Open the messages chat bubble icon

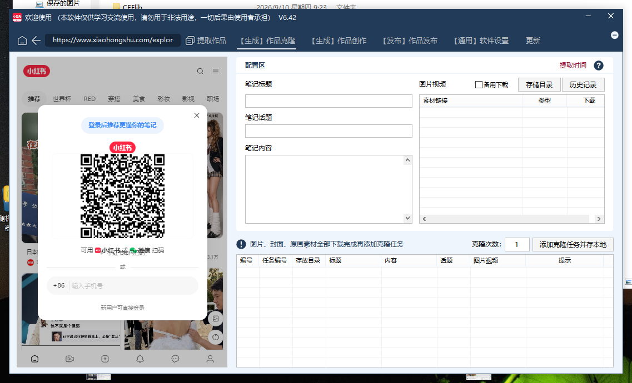pyautogui.click(x=175, y=359)
